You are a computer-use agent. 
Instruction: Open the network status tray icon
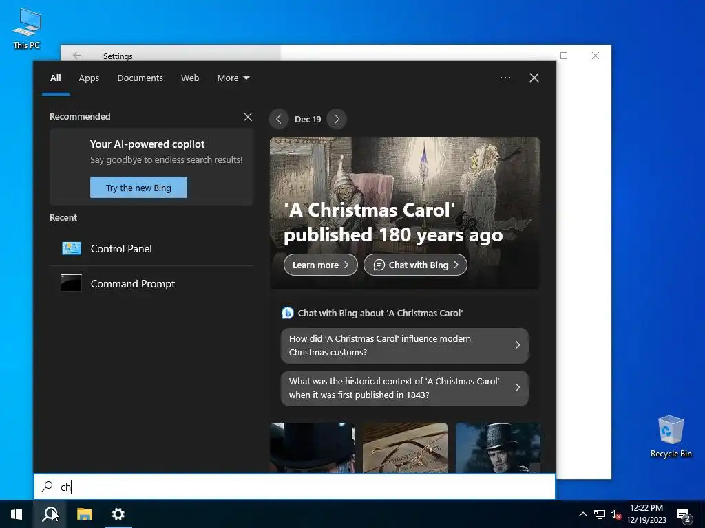pos(600,514)
